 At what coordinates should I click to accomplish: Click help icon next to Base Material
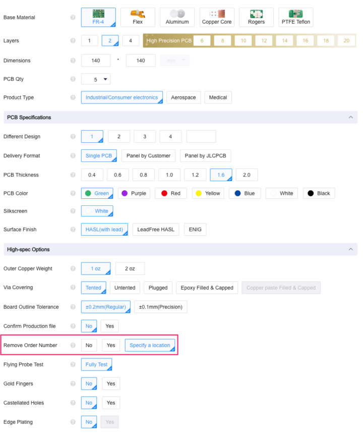point(73,18)
